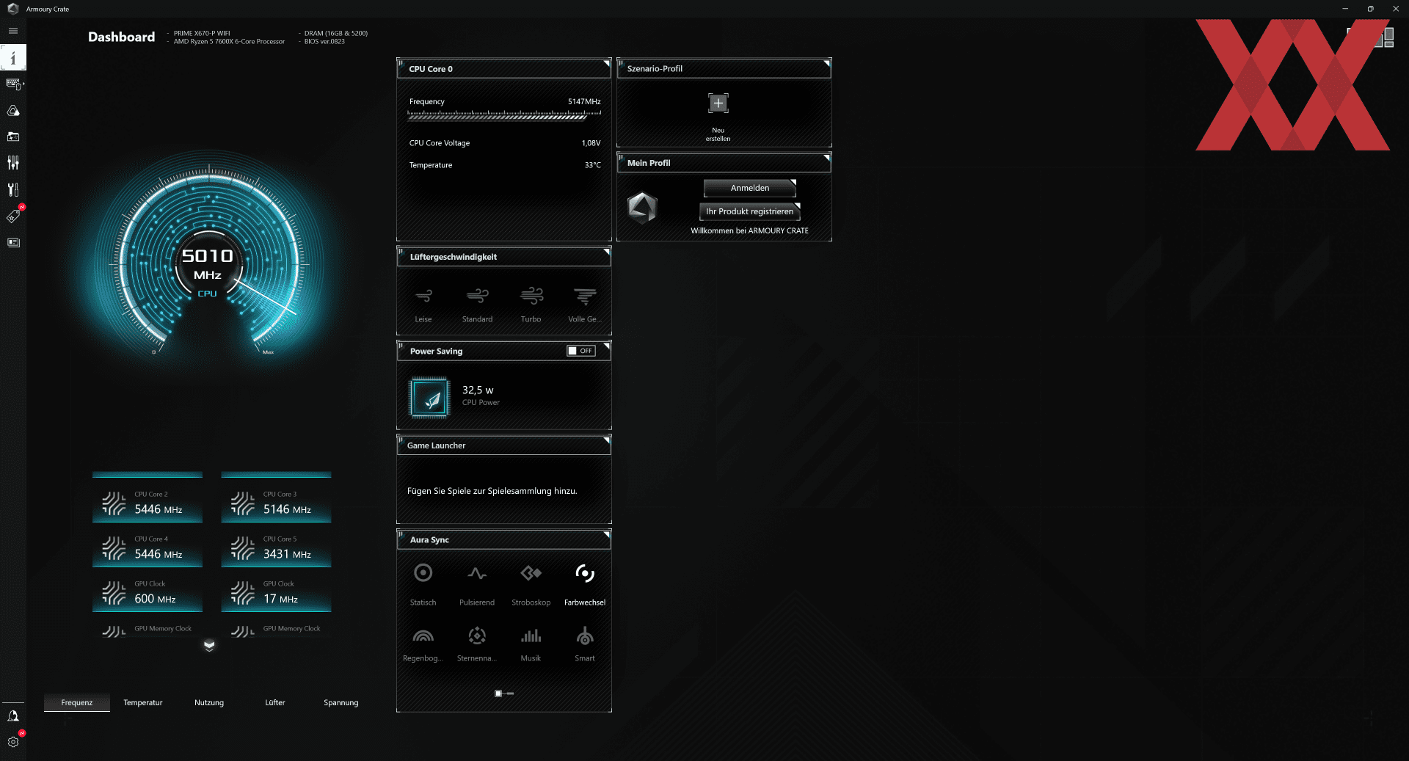Image resolution: width=1409 pixels, height=761 pixels.
Task: Click the Aura Sync panel header
Action: pos(504,539)
